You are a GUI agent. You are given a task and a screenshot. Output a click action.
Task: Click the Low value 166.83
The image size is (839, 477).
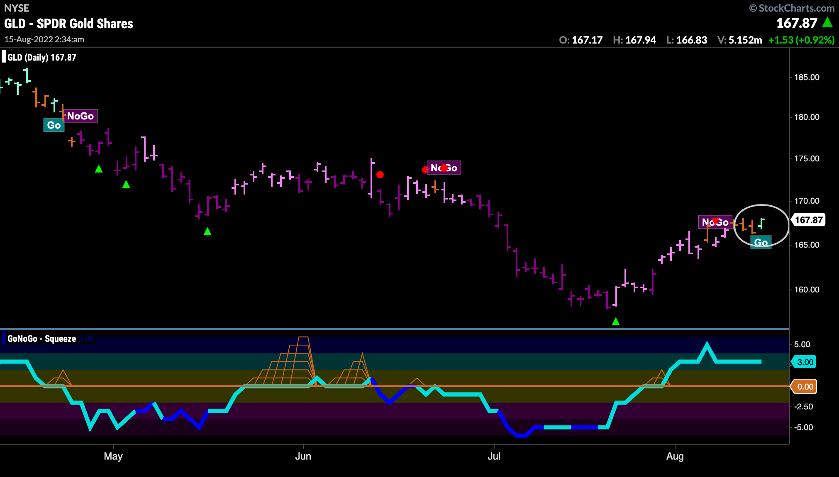point(692,40)
